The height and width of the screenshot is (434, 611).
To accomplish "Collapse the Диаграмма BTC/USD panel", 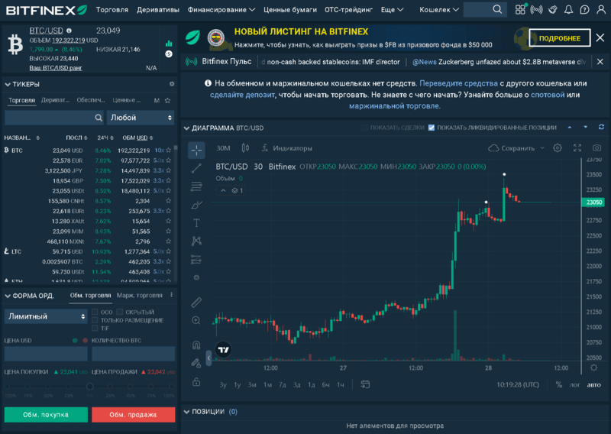I will coord(186,128).
